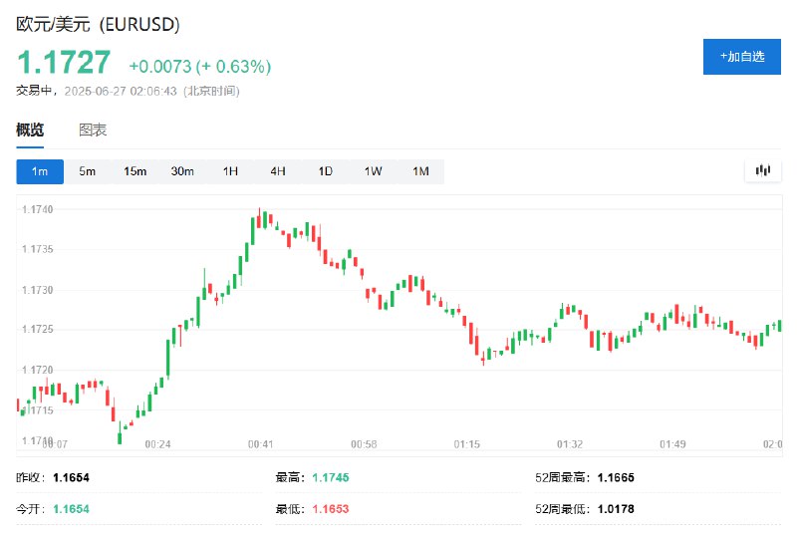The width and height of the screenshot is (797, 536).
Task: Select the 概览 tab
Action: click(x=30, y=131)
